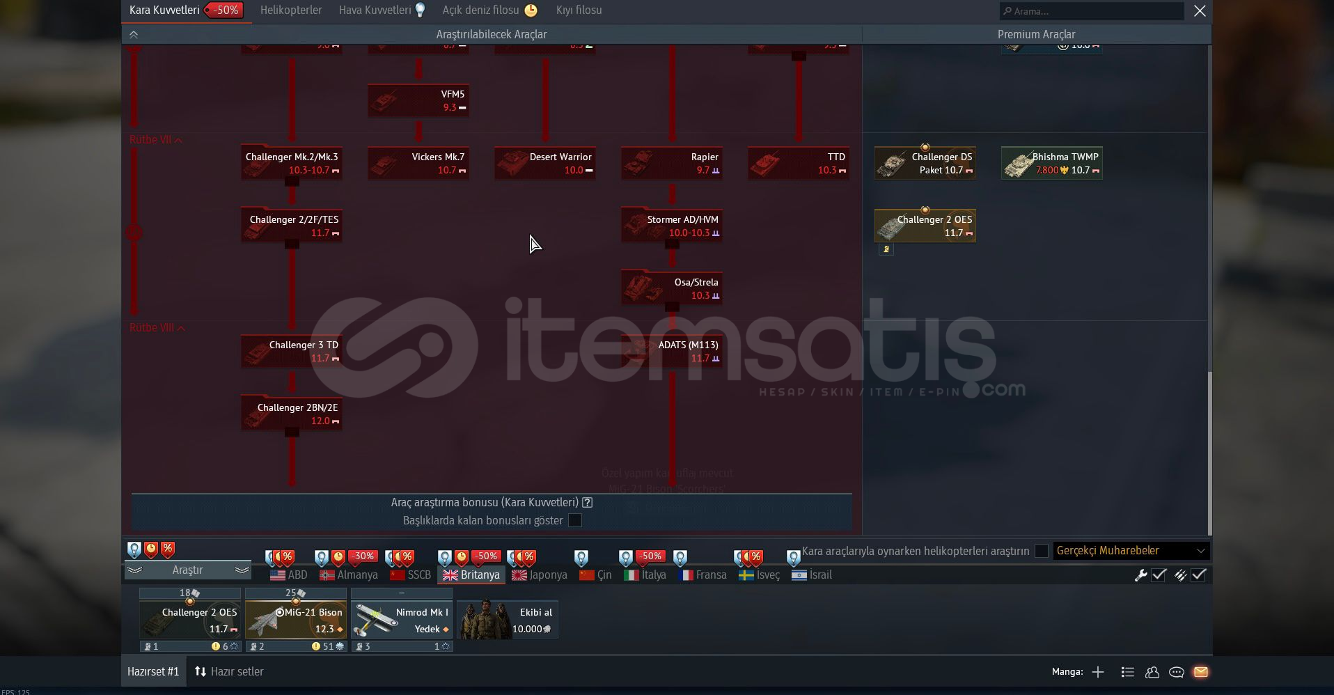Click the lightbulb icon on Hava Kuvvetleri tab

[420, 10]
